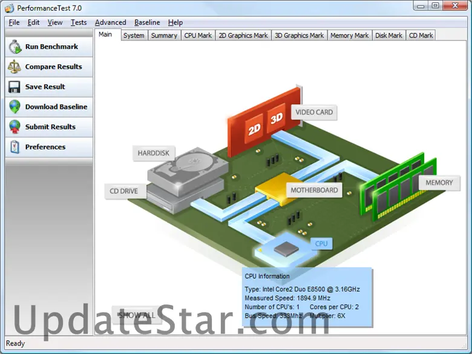Click the HARDDISK label
472x354 pixels.
(154, 153)
